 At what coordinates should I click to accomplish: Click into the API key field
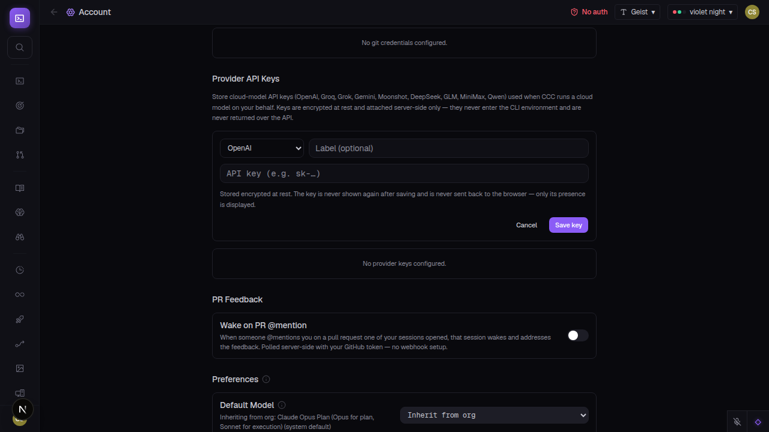coord(404,173)
